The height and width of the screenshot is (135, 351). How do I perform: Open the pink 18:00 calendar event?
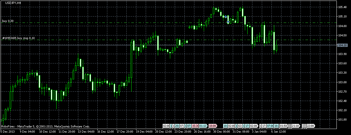pyautogui.click(x=213, y=126)
